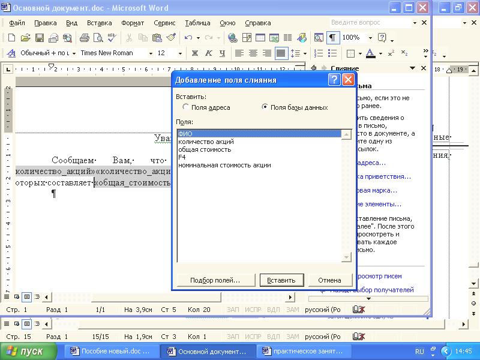This screenshot has width=480, height=360.
Task: Apply superscript x² formatting
Action: pyautogui.click(x=391, y=53)
